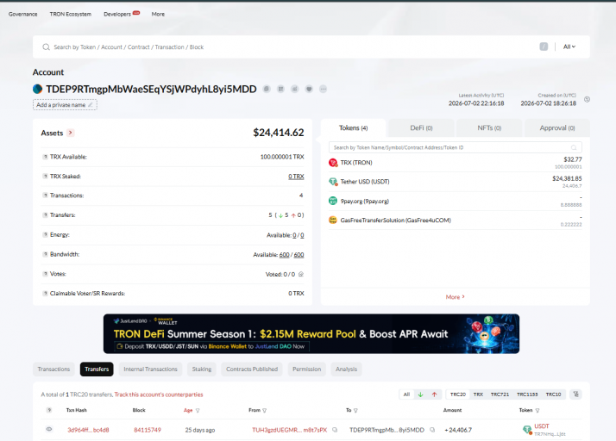This screenshot has width=616, height=441.
Task: Select the TRC1155 transfer type filter
Action: click(527, 394)
